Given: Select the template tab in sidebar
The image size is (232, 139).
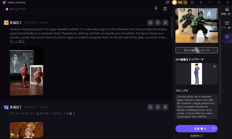Looking at the screenshot, I should coord(227,38).
